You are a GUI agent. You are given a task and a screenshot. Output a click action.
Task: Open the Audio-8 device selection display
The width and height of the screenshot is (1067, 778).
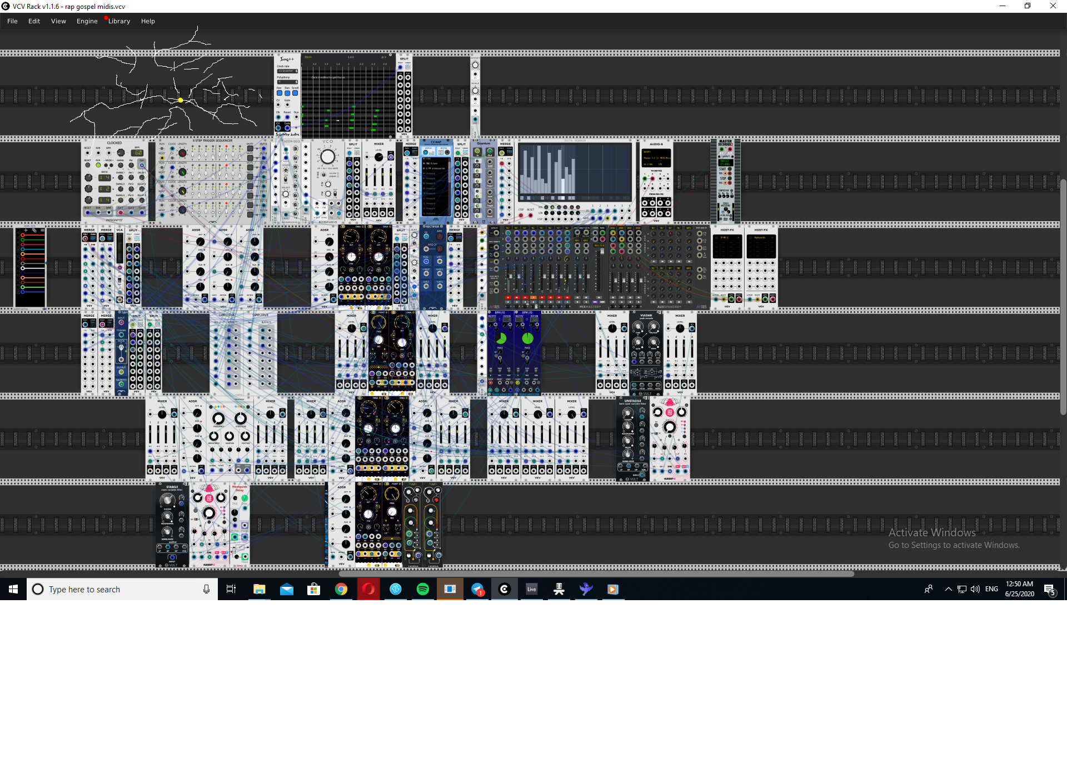(x=656, y=158)
